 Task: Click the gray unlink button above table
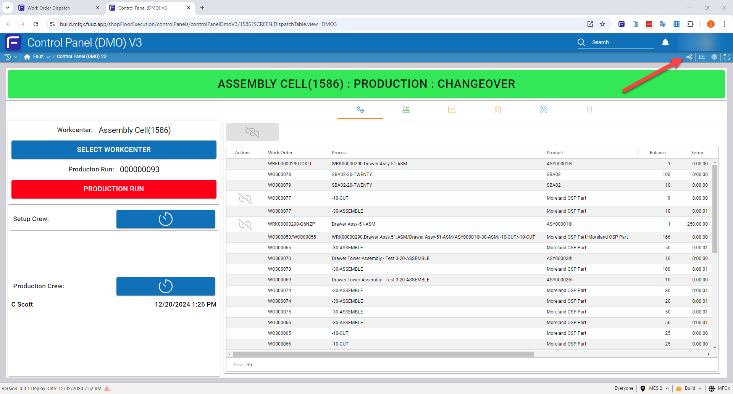click(252, 132)
